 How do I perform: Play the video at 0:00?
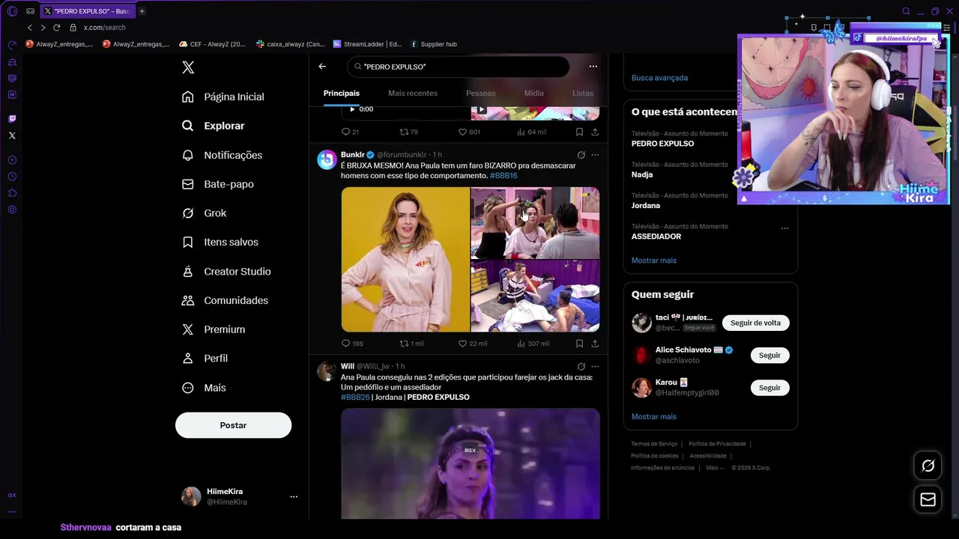coord(352,109)
